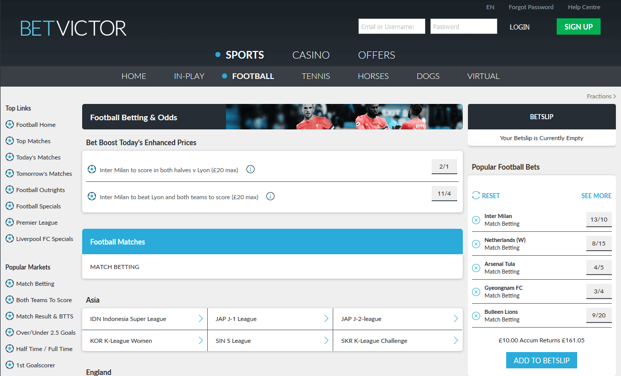
Task: Click football icon beside Over/Under 2.5 Goals
Action: pos(10,332)
